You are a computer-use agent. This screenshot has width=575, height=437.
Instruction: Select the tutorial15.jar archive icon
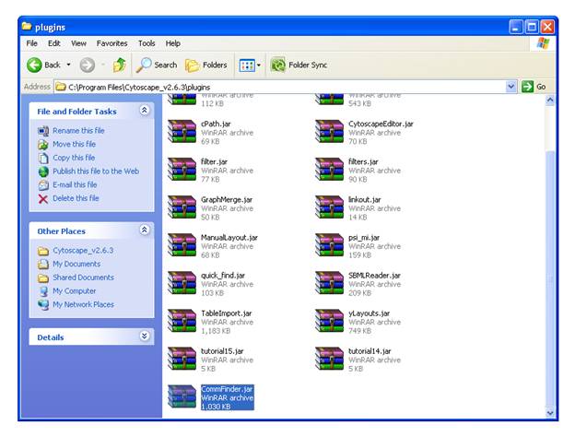click(x=182, y=358)
